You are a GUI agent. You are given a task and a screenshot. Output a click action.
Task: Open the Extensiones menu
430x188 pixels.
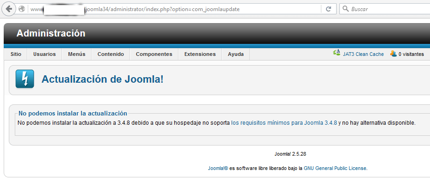[200, 54]
